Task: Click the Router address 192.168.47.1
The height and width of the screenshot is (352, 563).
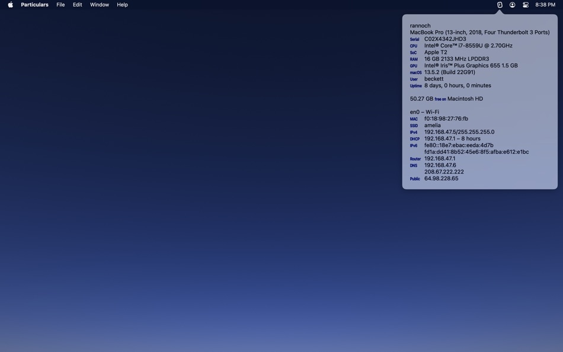Action: (x=440, y=158)
